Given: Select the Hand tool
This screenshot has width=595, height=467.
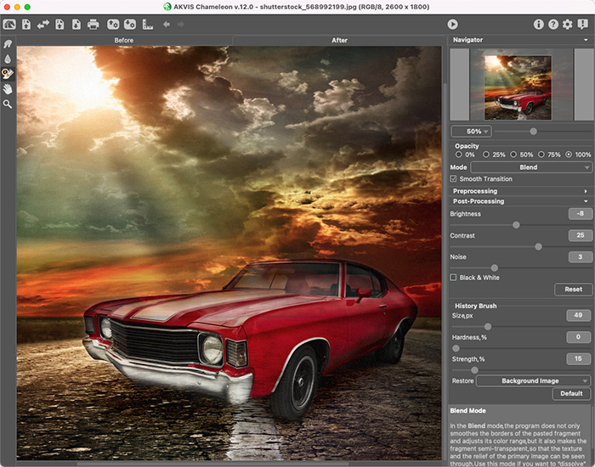Looking at the screenshot, I should point(8,88).
